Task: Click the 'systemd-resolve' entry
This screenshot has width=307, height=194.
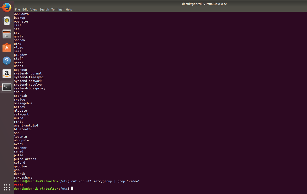Action: 28,85
